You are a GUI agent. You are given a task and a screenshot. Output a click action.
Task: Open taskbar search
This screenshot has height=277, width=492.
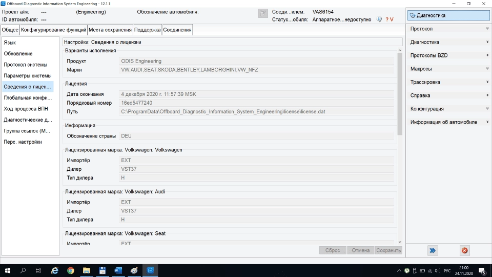pos(23,270)
